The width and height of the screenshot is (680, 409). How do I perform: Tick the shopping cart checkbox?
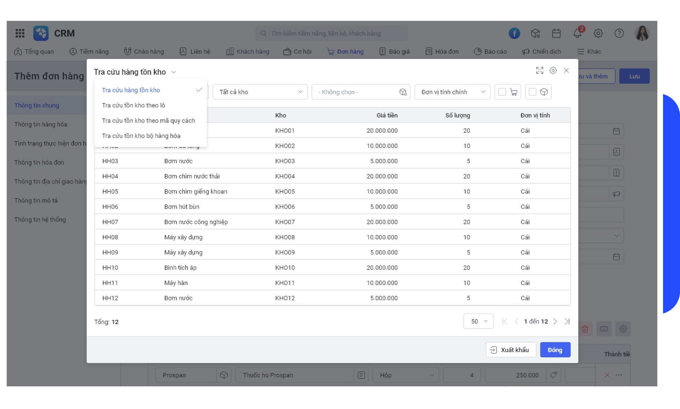coord(502,92)
